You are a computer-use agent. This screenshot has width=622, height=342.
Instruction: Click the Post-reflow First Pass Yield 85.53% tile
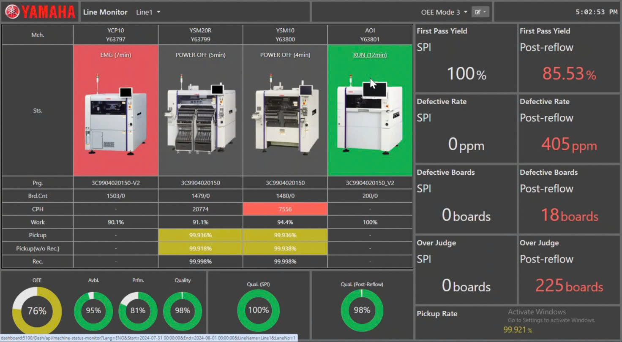569,58
